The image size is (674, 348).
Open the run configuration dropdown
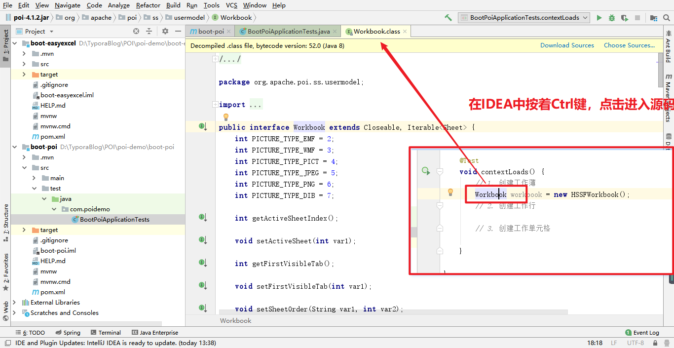pyautogui.click(x=524, y=18)
